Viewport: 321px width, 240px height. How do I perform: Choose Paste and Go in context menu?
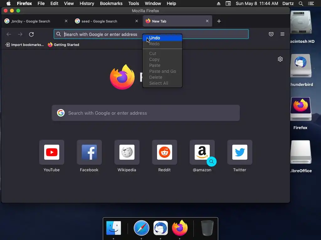pos(162,71)
